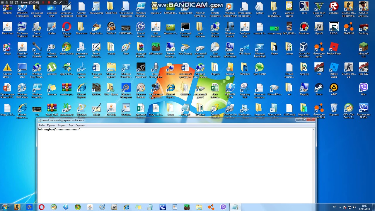375x211 pixels.
Task: Open the Windows Start button
Action: 5,207
